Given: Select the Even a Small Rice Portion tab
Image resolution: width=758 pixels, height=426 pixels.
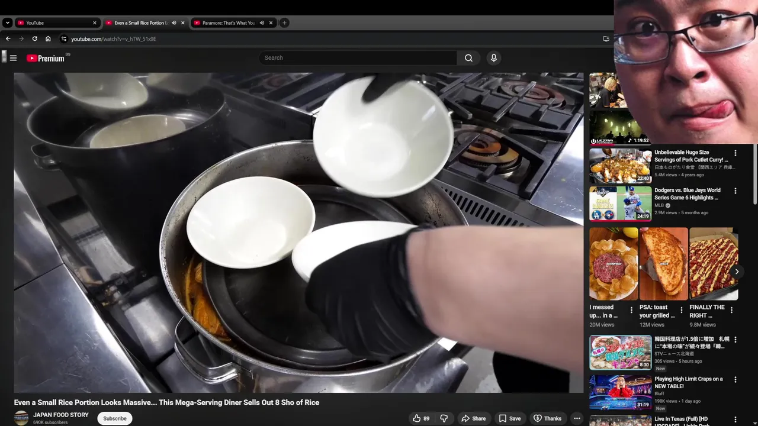Looking at the screenshot, I should coord(145,23).
